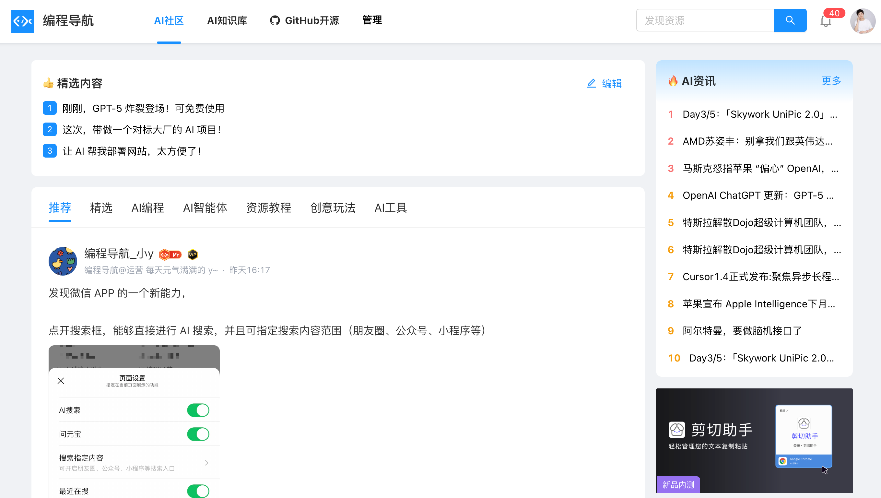Expand 搜索指定内容 chevron row

206,462
